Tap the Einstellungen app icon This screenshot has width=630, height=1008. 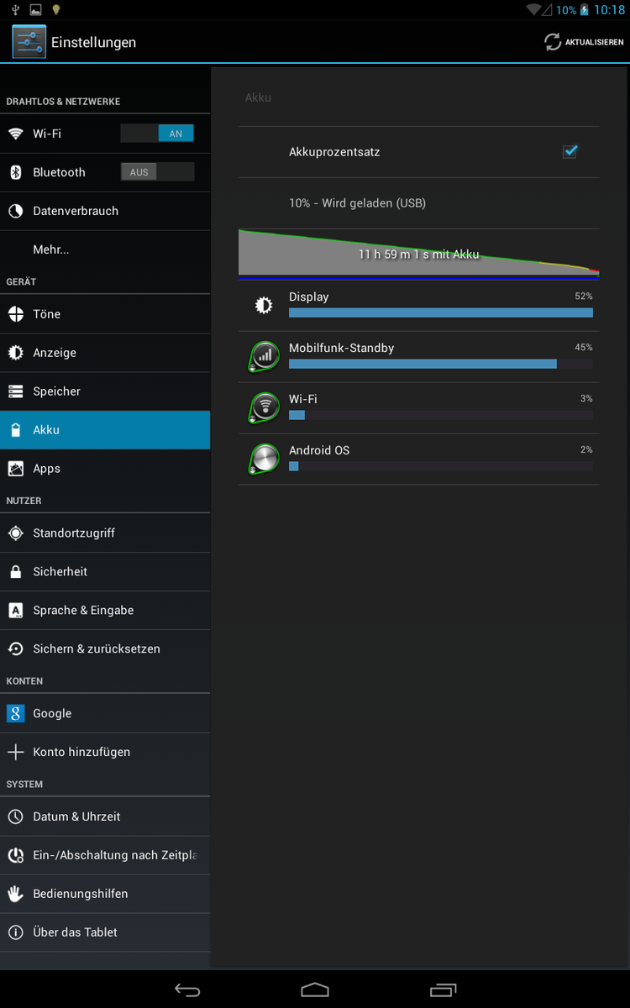tap(29, 42)
